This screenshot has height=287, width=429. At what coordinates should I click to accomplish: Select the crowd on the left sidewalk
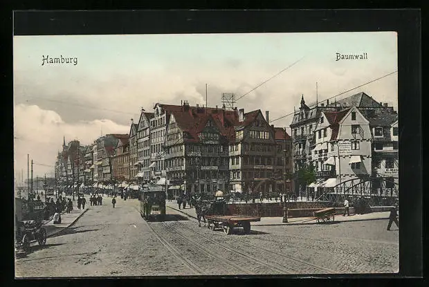point(62,204)
